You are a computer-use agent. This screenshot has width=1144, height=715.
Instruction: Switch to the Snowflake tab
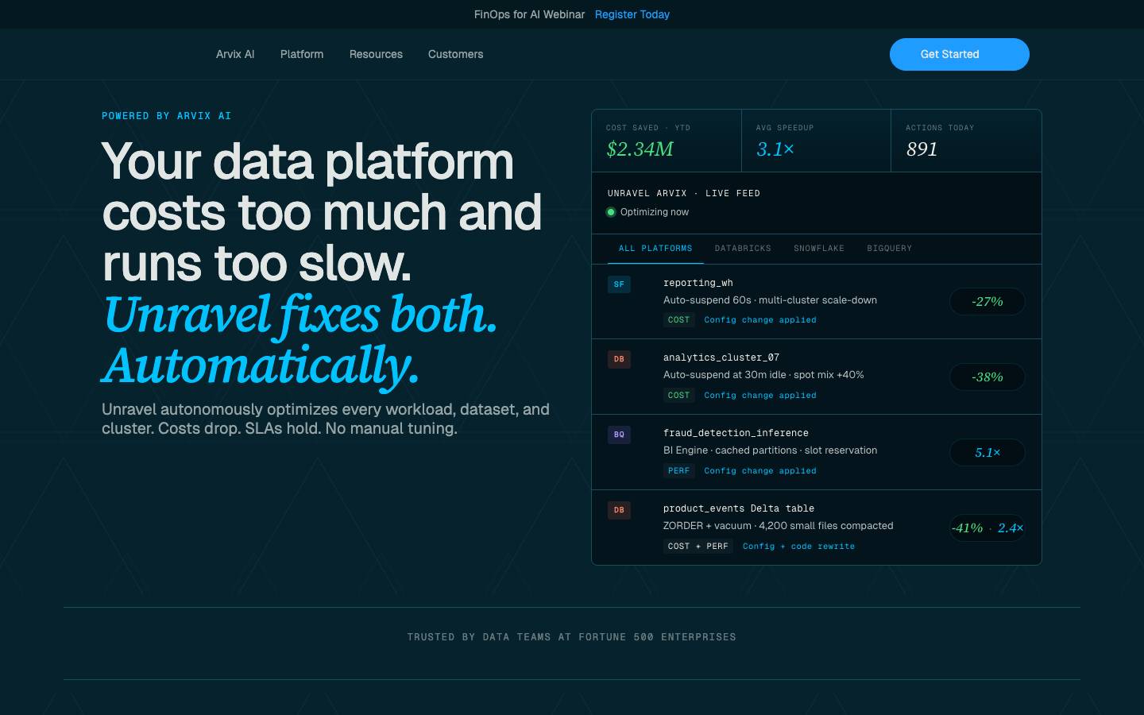pos(819,249)
